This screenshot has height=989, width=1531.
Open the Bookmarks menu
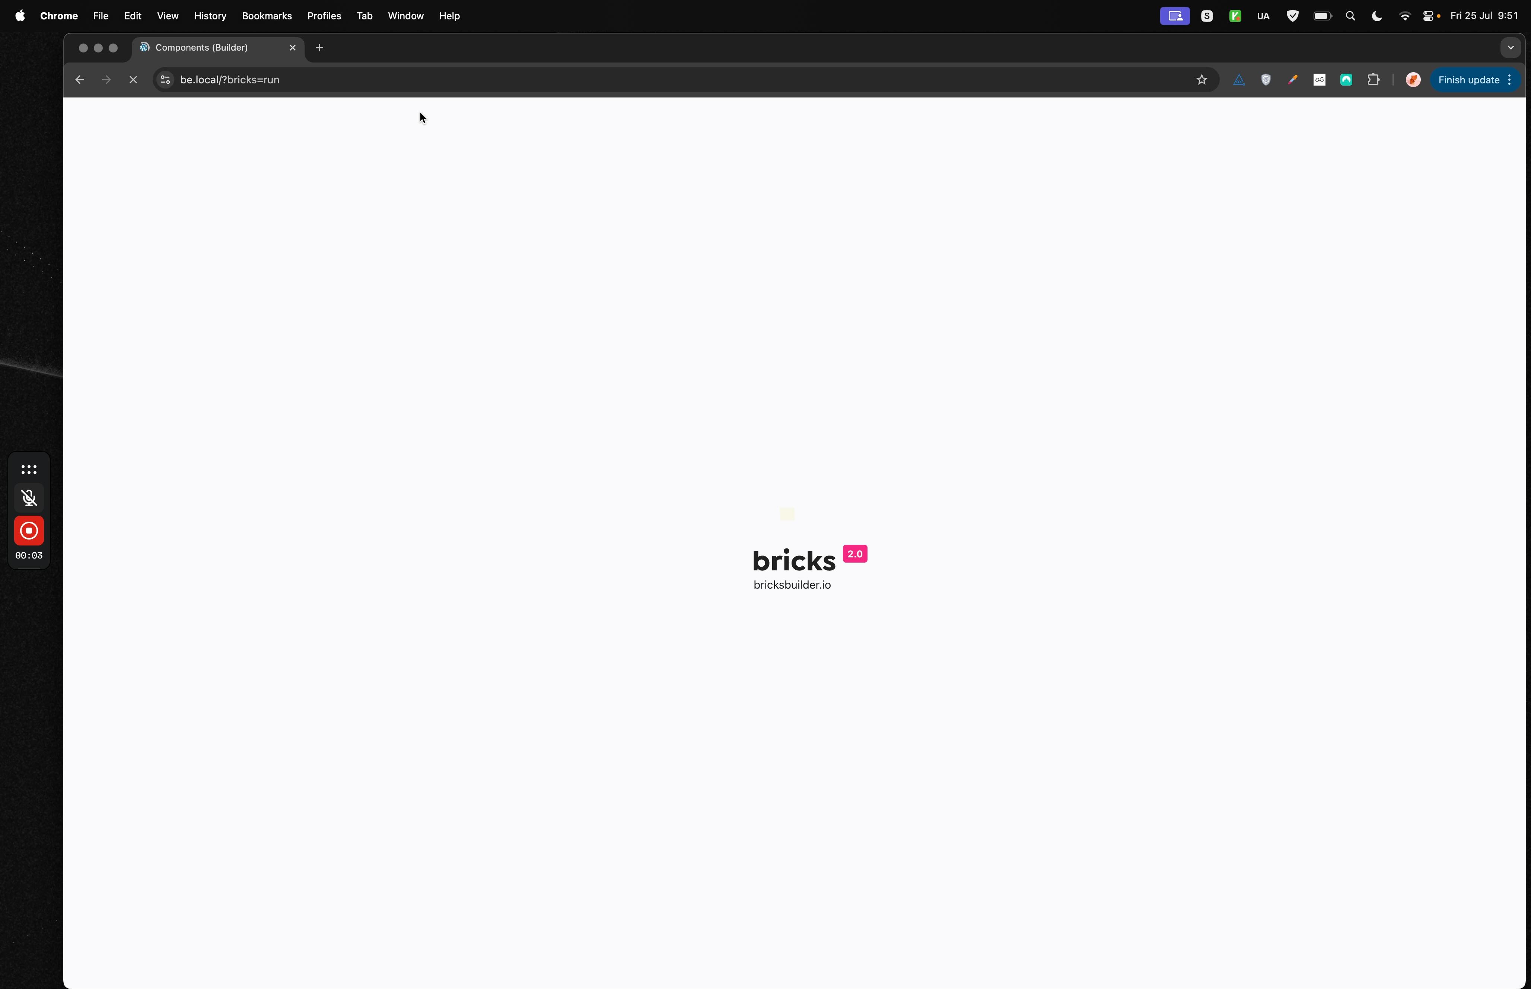pyautogui.click(x=267, y=15)
